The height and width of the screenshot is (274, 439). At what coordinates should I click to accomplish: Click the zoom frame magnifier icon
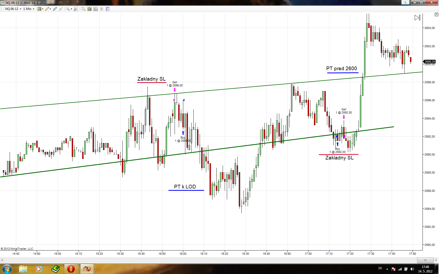click(76, 9)
